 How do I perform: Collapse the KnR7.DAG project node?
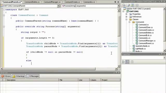pyautogui.click(x=123, y=11)
